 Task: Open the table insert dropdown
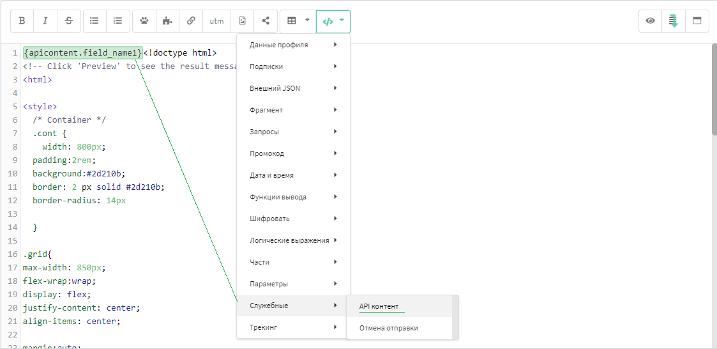tap(298, 21)
